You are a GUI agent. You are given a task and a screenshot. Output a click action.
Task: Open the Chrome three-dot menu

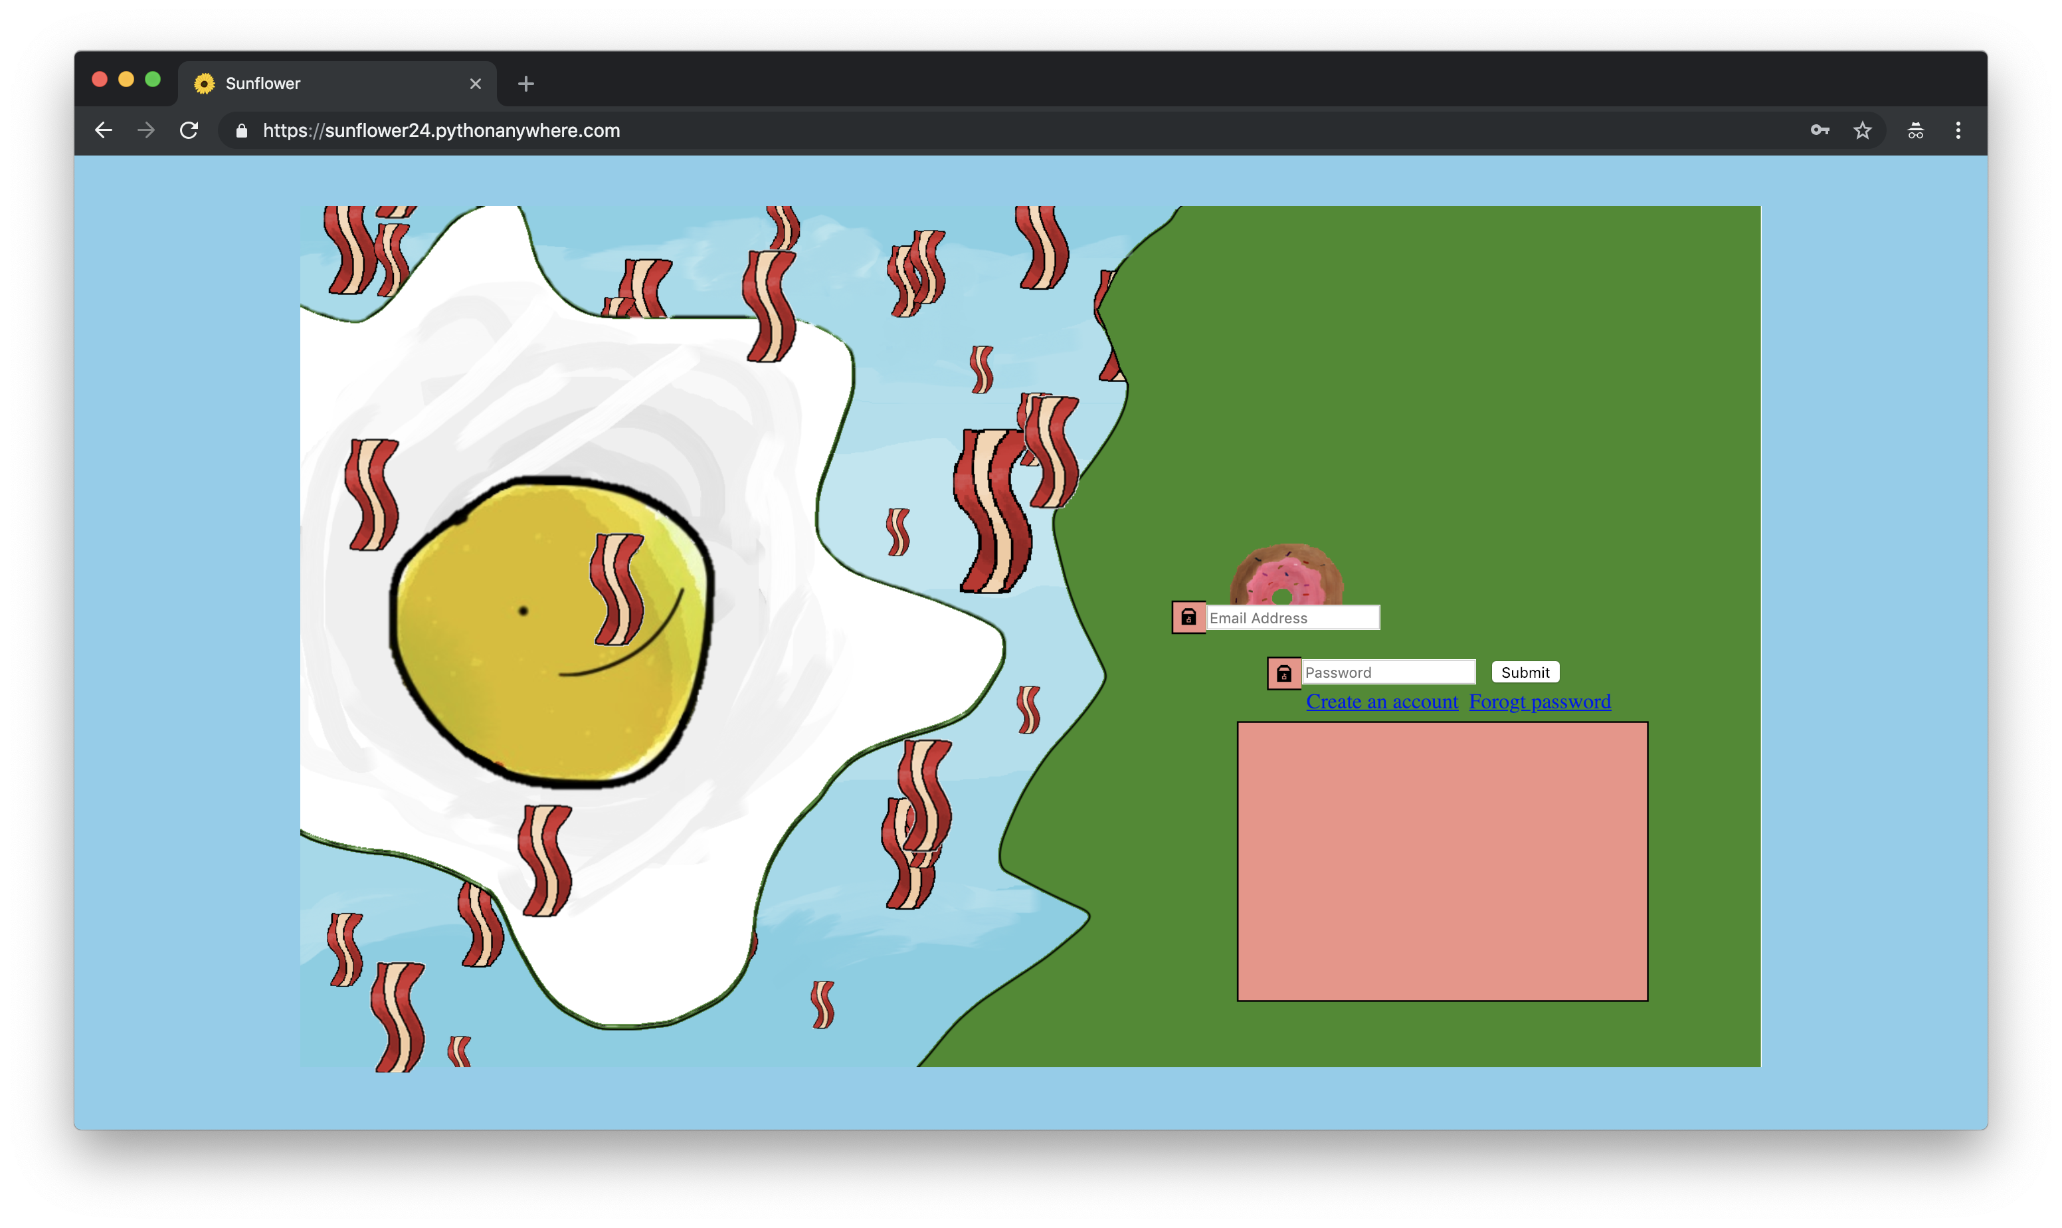(x=1957, y=130)
